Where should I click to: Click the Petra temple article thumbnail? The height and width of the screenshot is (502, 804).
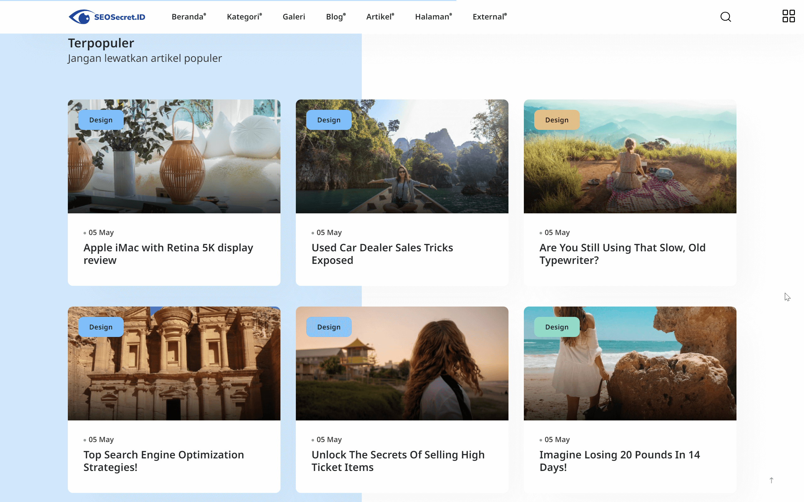(x=174, y=364)
